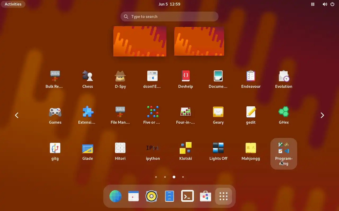Open the Software store in the dock
This screenshot has width=339, height=211.
pos(206,196)
